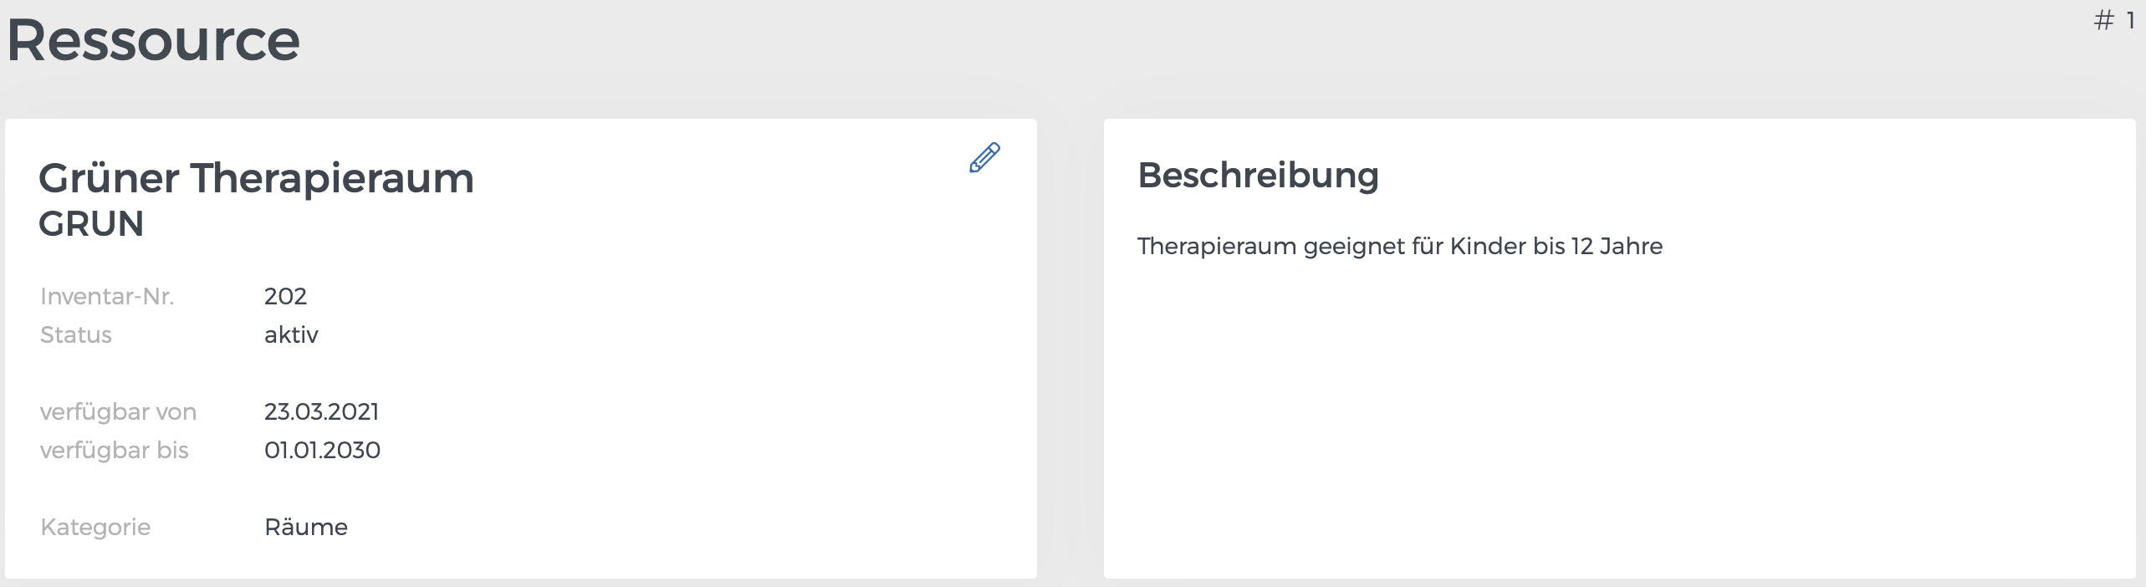Select the 'verfügbar bis' date 01.01.2030

tap(322, 450)
